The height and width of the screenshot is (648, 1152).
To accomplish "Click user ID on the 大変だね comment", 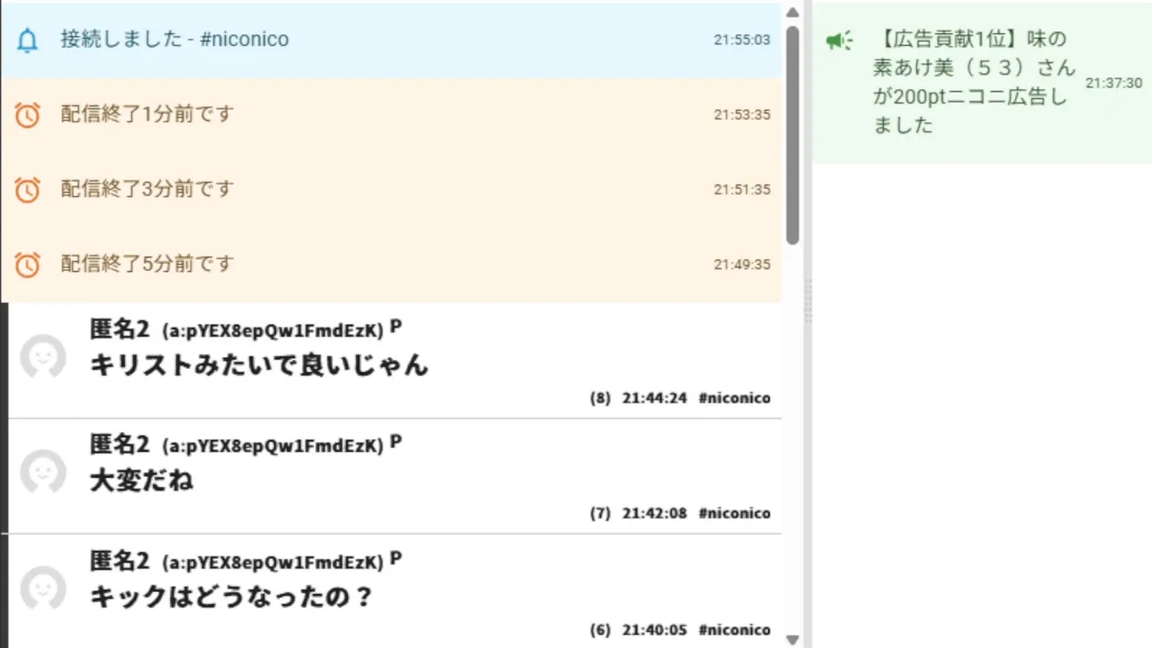I will point(273,446).
